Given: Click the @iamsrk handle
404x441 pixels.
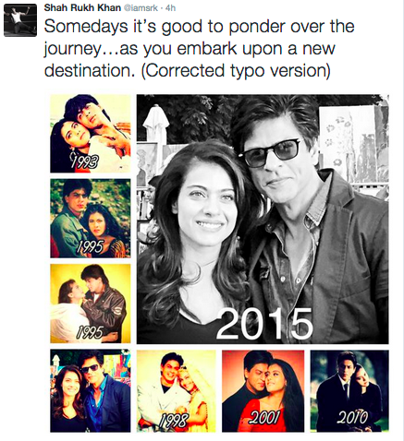Looking at the screenshot, I should tap(141, 8).
